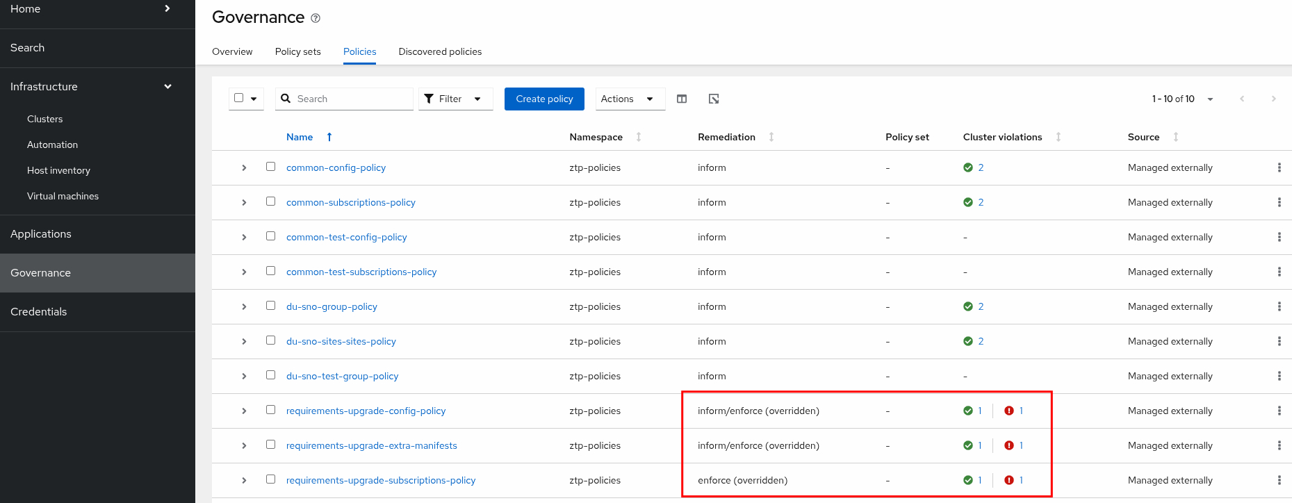1292x503 pixels.
Task: Expand the common-test-config-policy row
Action: point(244,237)
